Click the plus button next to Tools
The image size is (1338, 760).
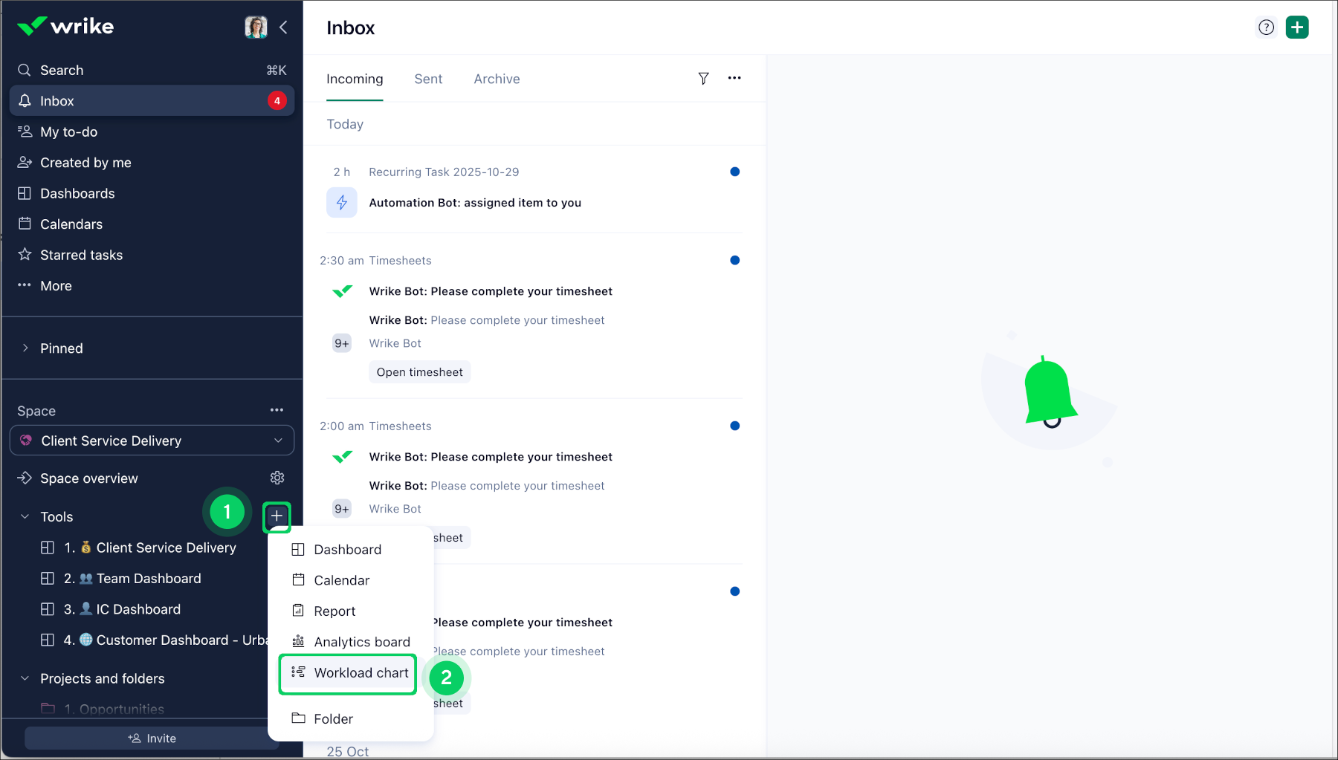pos(277,516)
